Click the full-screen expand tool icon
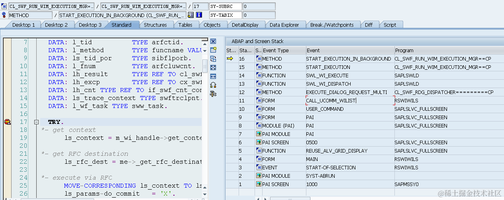 pyautogui.click(x=213, y=67)
